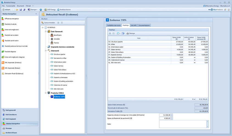Collapse the Pratiche ENEA node
The width and height of the screenshot is (232, 136).
46,93
